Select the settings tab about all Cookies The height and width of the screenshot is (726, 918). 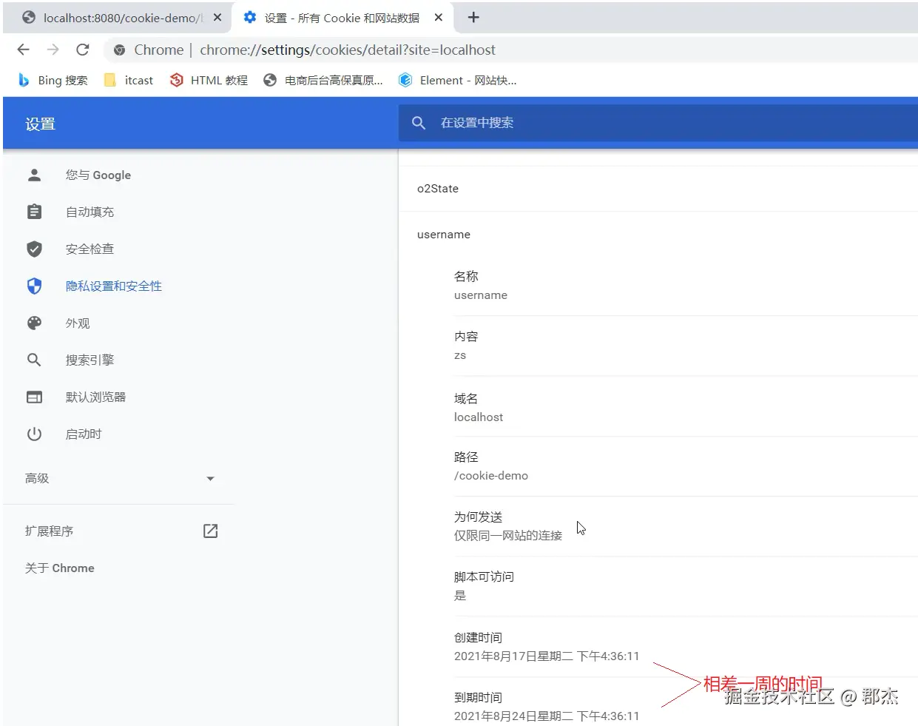coord(342,17)
